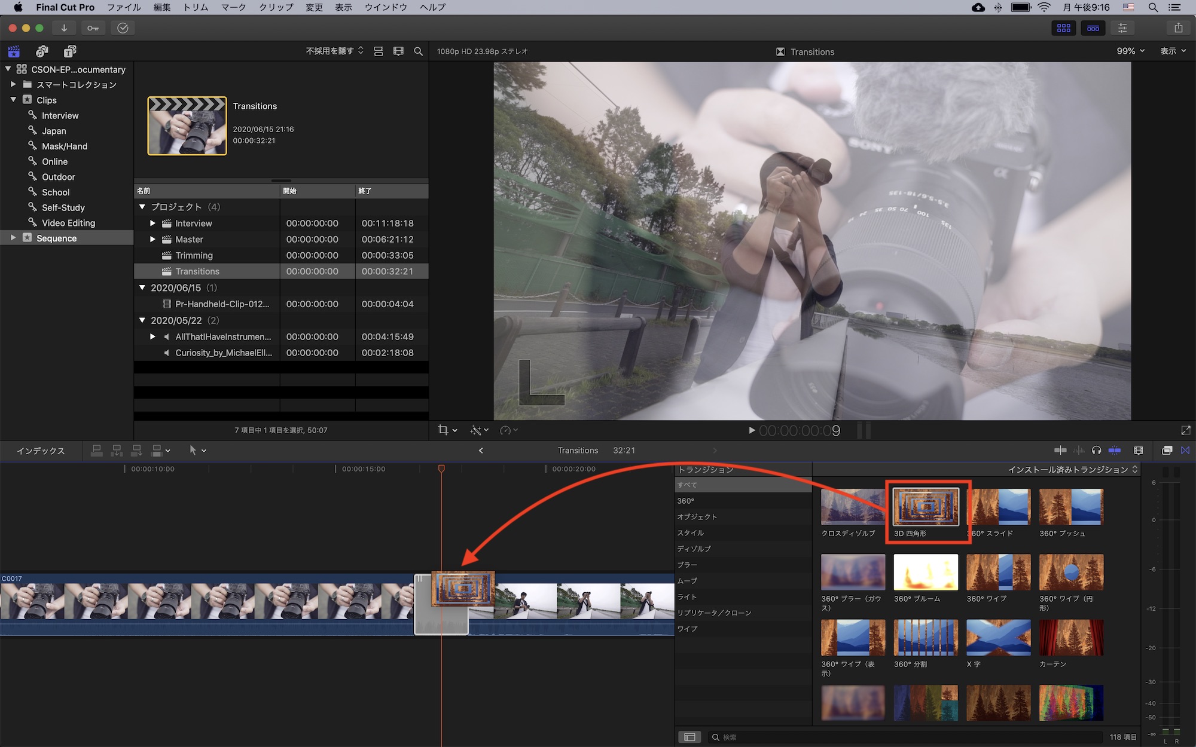
Task: Select the crop tool under the viewer
Action: (x=443, y=430)
